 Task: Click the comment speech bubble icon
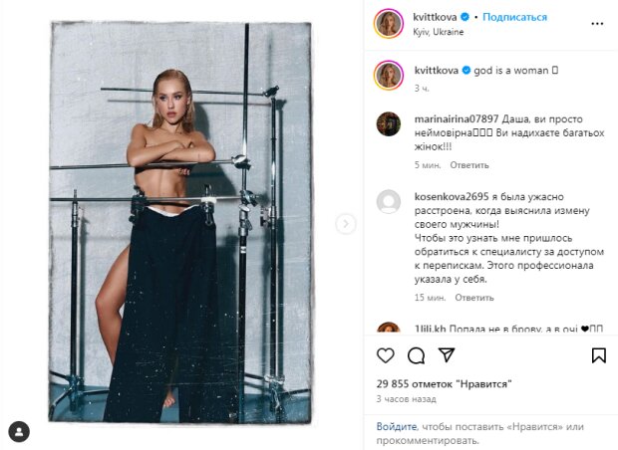click(x=417, y=355)
